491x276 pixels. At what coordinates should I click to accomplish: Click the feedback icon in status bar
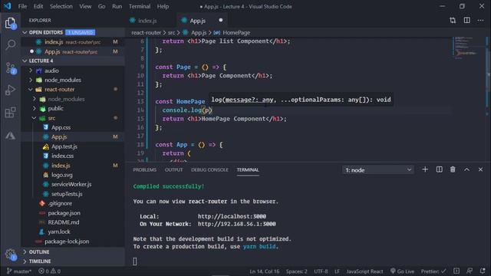(x=470, y=271)
